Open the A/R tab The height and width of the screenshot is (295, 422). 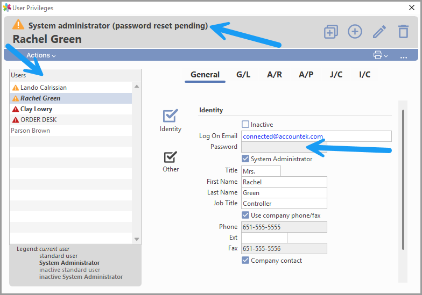(275, 75)
